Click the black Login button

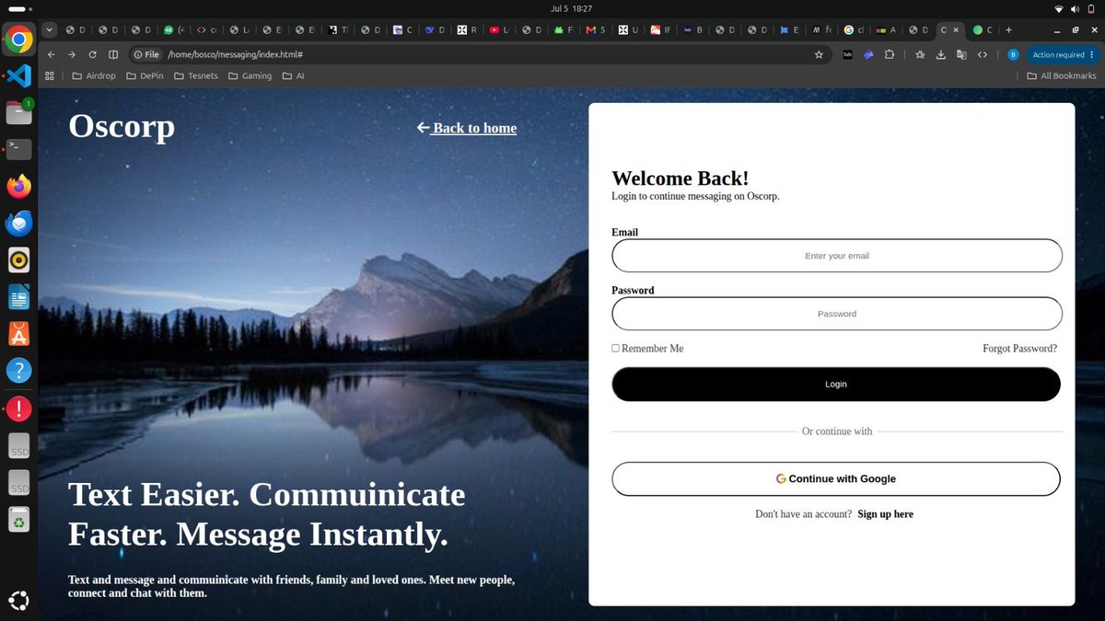(836, 384)
